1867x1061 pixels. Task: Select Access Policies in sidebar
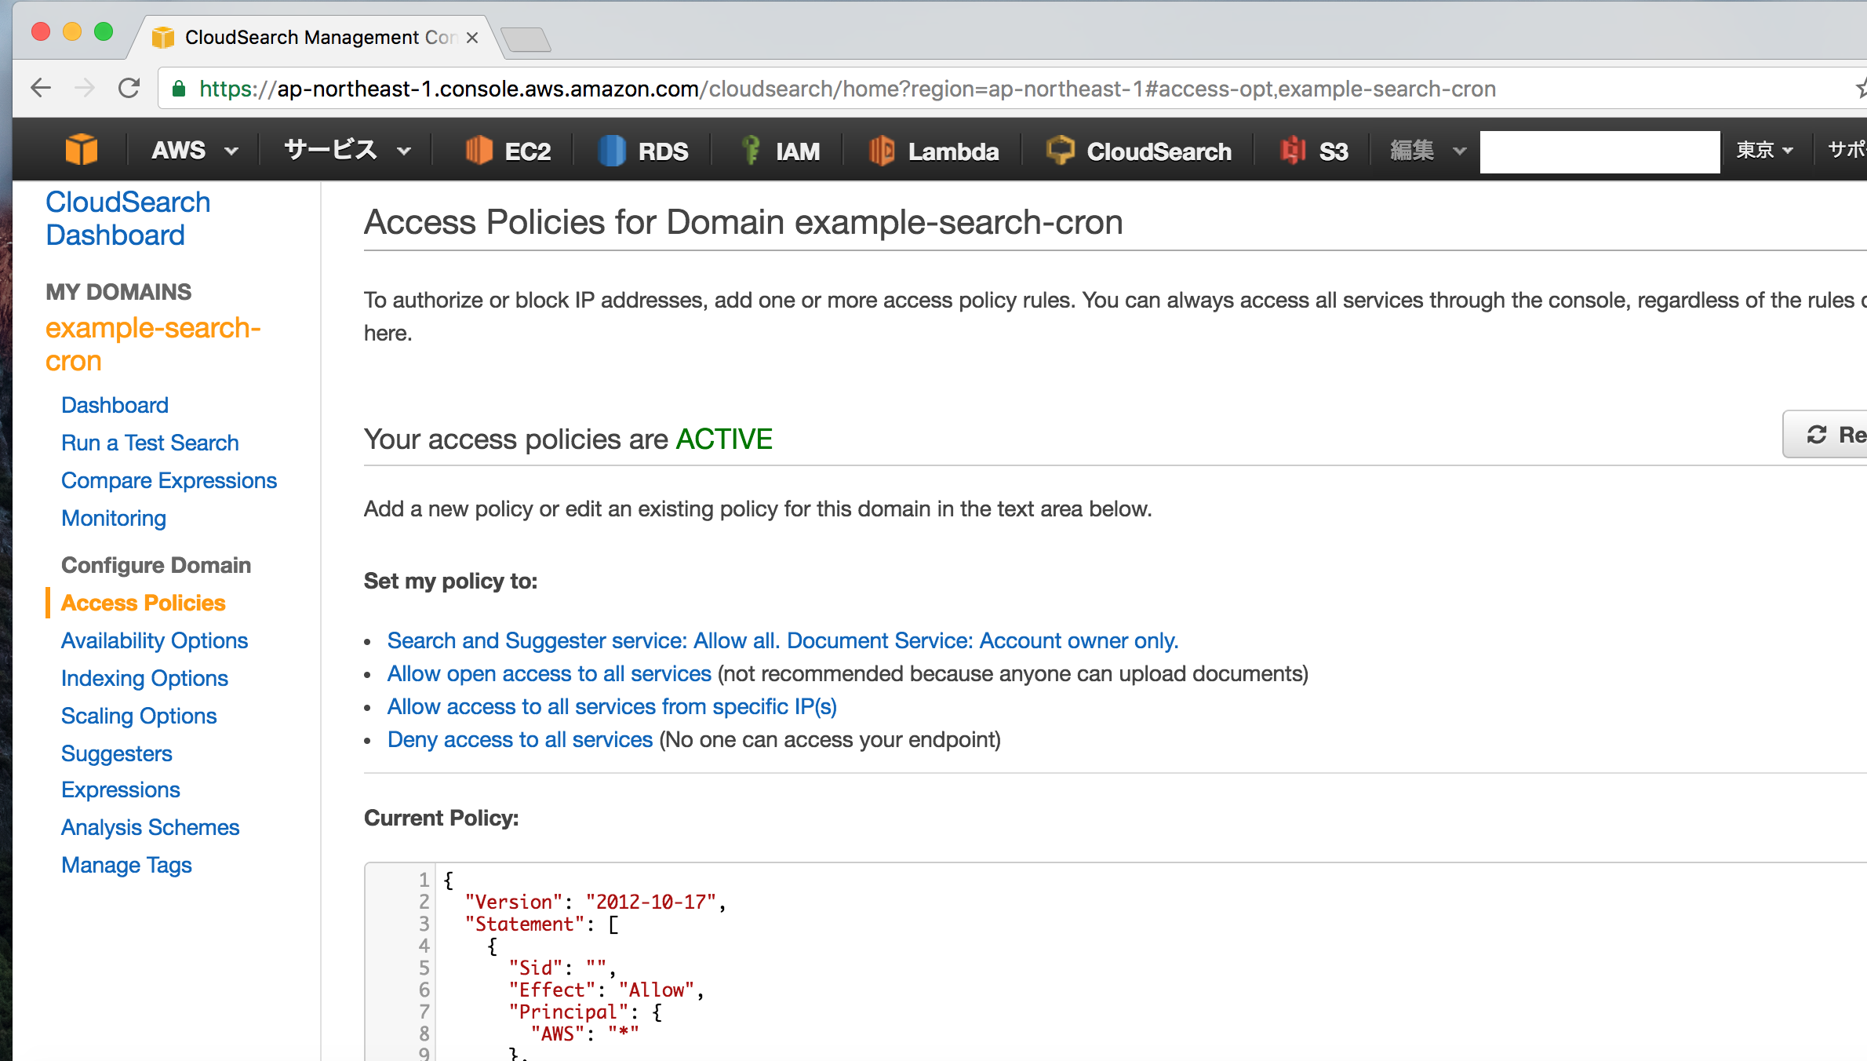pos(143,603)
